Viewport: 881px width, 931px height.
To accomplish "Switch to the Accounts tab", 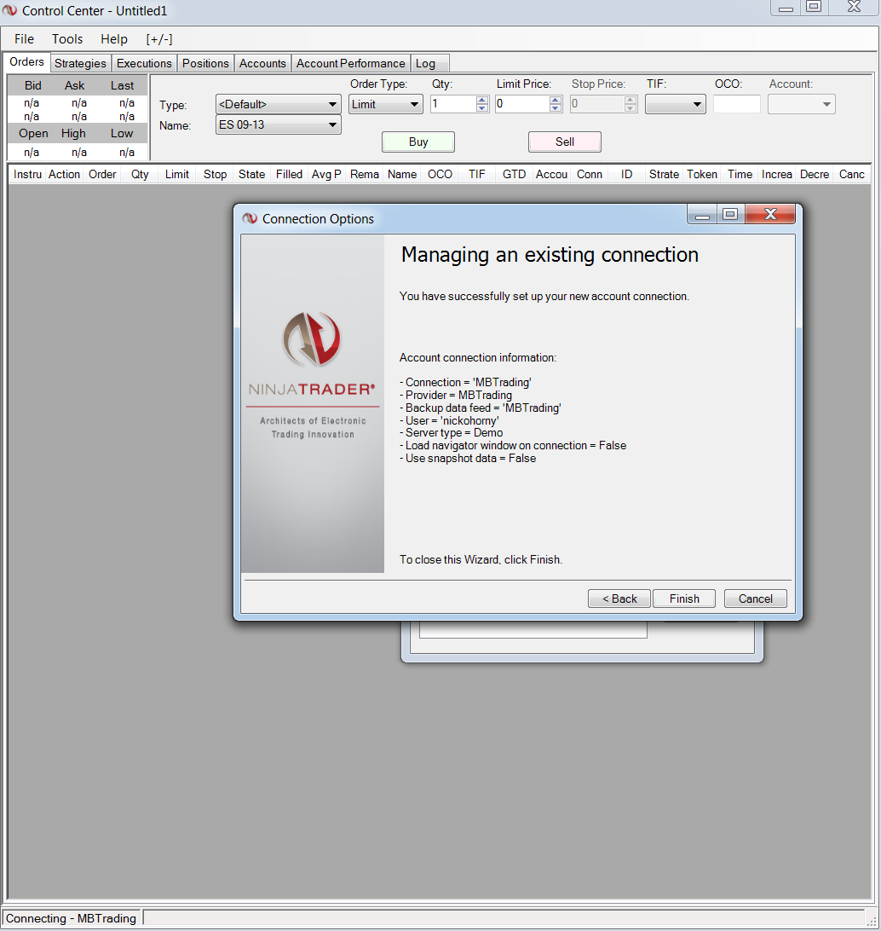I will pyautogui.click(x=262, y=63).
